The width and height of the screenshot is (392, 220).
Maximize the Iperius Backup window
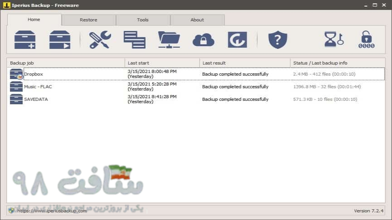click(x=375, y=5)
